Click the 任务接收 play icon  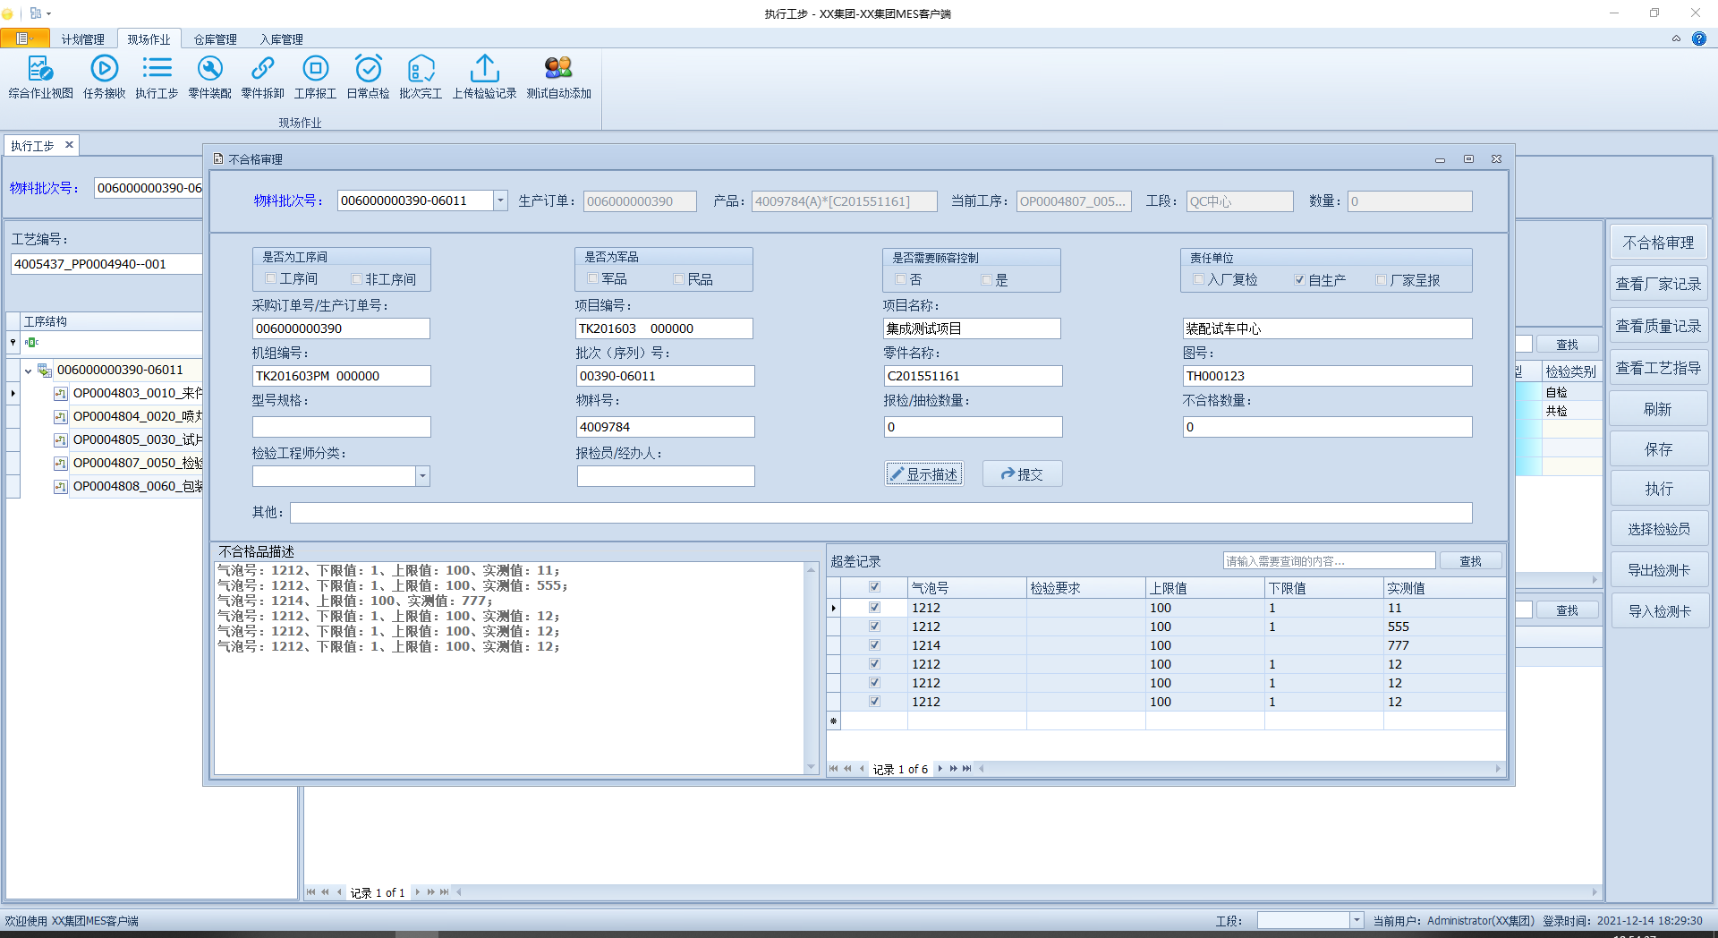coord(104,69)
